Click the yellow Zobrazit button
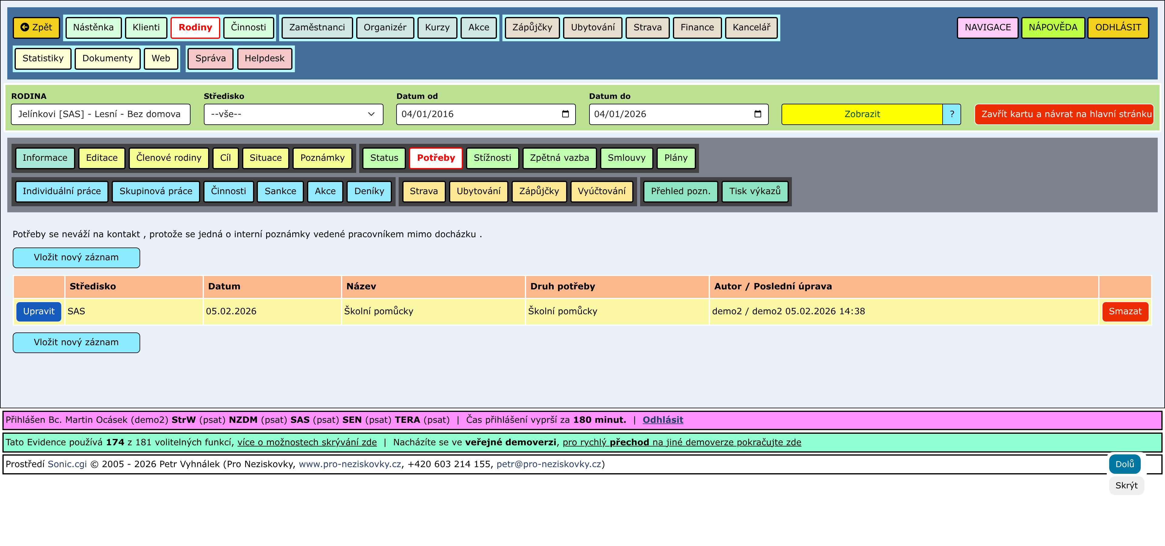Screen dimensions: 1165x546 tap(862, 114)
